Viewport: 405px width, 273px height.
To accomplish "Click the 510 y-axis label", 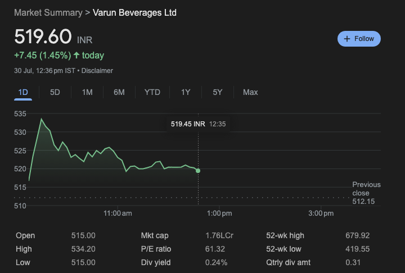I will 20,206.
